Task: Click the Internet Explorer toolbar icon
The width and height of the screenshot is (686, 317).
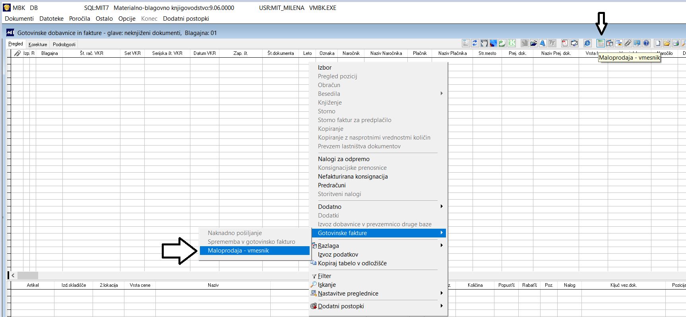Action: coord(587,43)
